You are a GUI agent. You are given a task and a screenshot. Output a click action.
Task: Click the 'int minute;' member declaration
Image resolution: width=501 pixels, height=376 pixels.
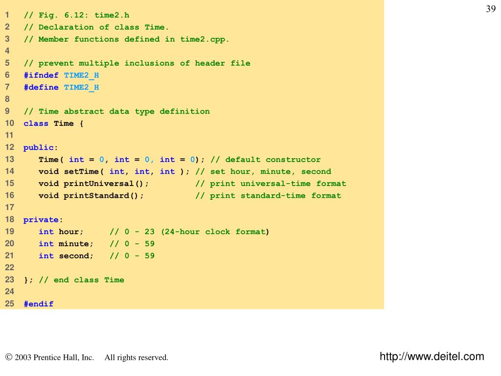66,244
